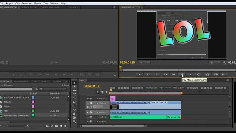
Task: Select the Selection arrow tool
Action: (74, 83)
